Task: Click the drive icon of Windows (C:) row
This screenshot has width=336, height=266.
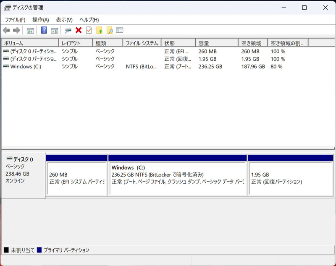Action: click(6, 66)
